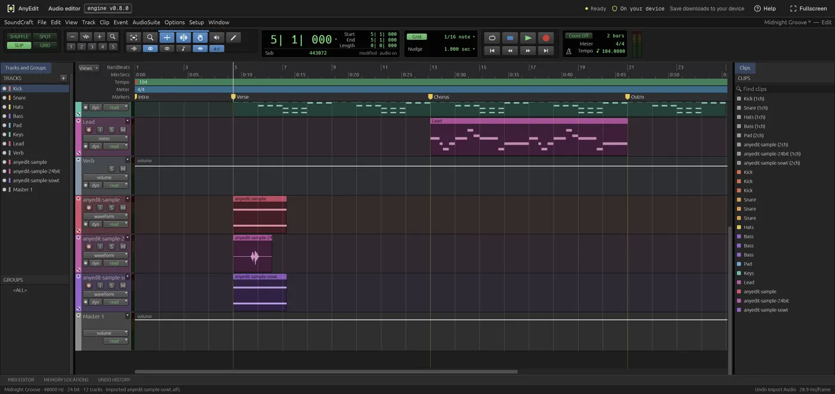Select SLIP edit mode

(x=19, y=45)
